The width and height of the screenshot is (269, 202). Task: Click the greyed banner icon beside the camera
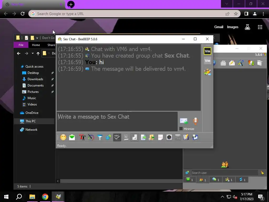[x=178, y=137]
